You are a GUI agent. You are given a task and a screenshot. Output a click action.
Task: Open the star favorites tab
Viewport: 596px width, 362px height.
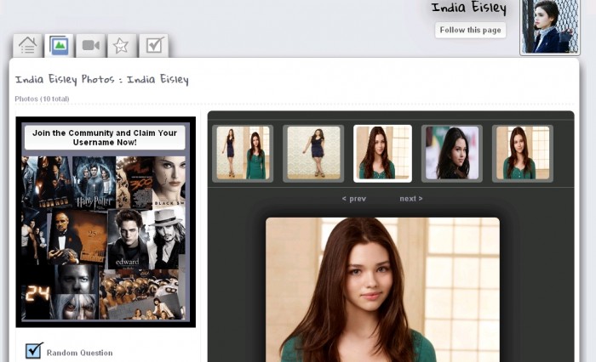pos(121,46)
